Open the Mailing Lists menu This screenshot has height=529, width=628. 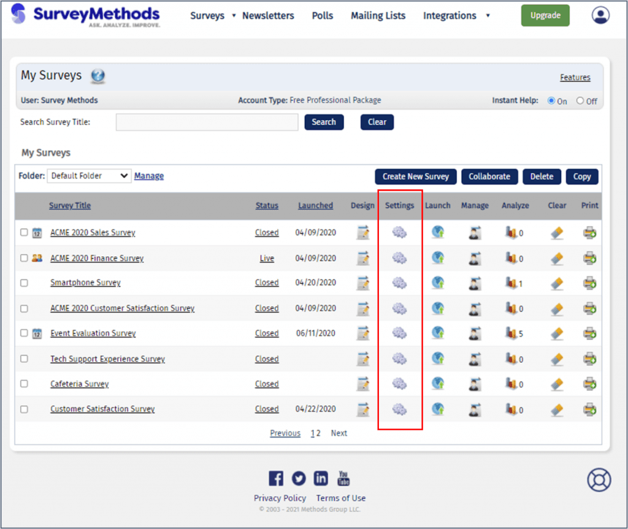(x=378, y=15)
